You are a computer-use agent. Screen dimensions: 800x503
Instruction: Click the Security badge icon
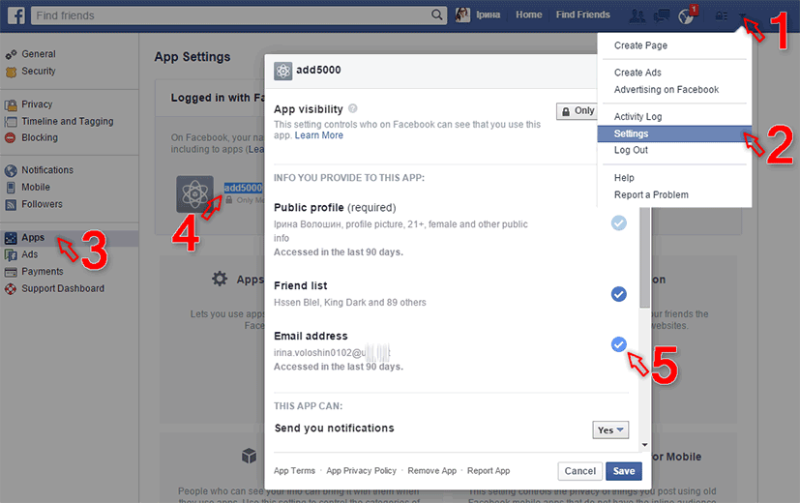[11, 72]
